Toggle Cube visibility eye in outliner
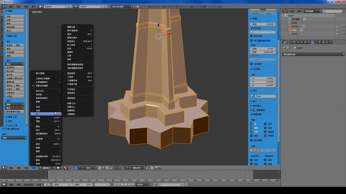This screenshot has width=346, height=194. click(x=337, y=30)
